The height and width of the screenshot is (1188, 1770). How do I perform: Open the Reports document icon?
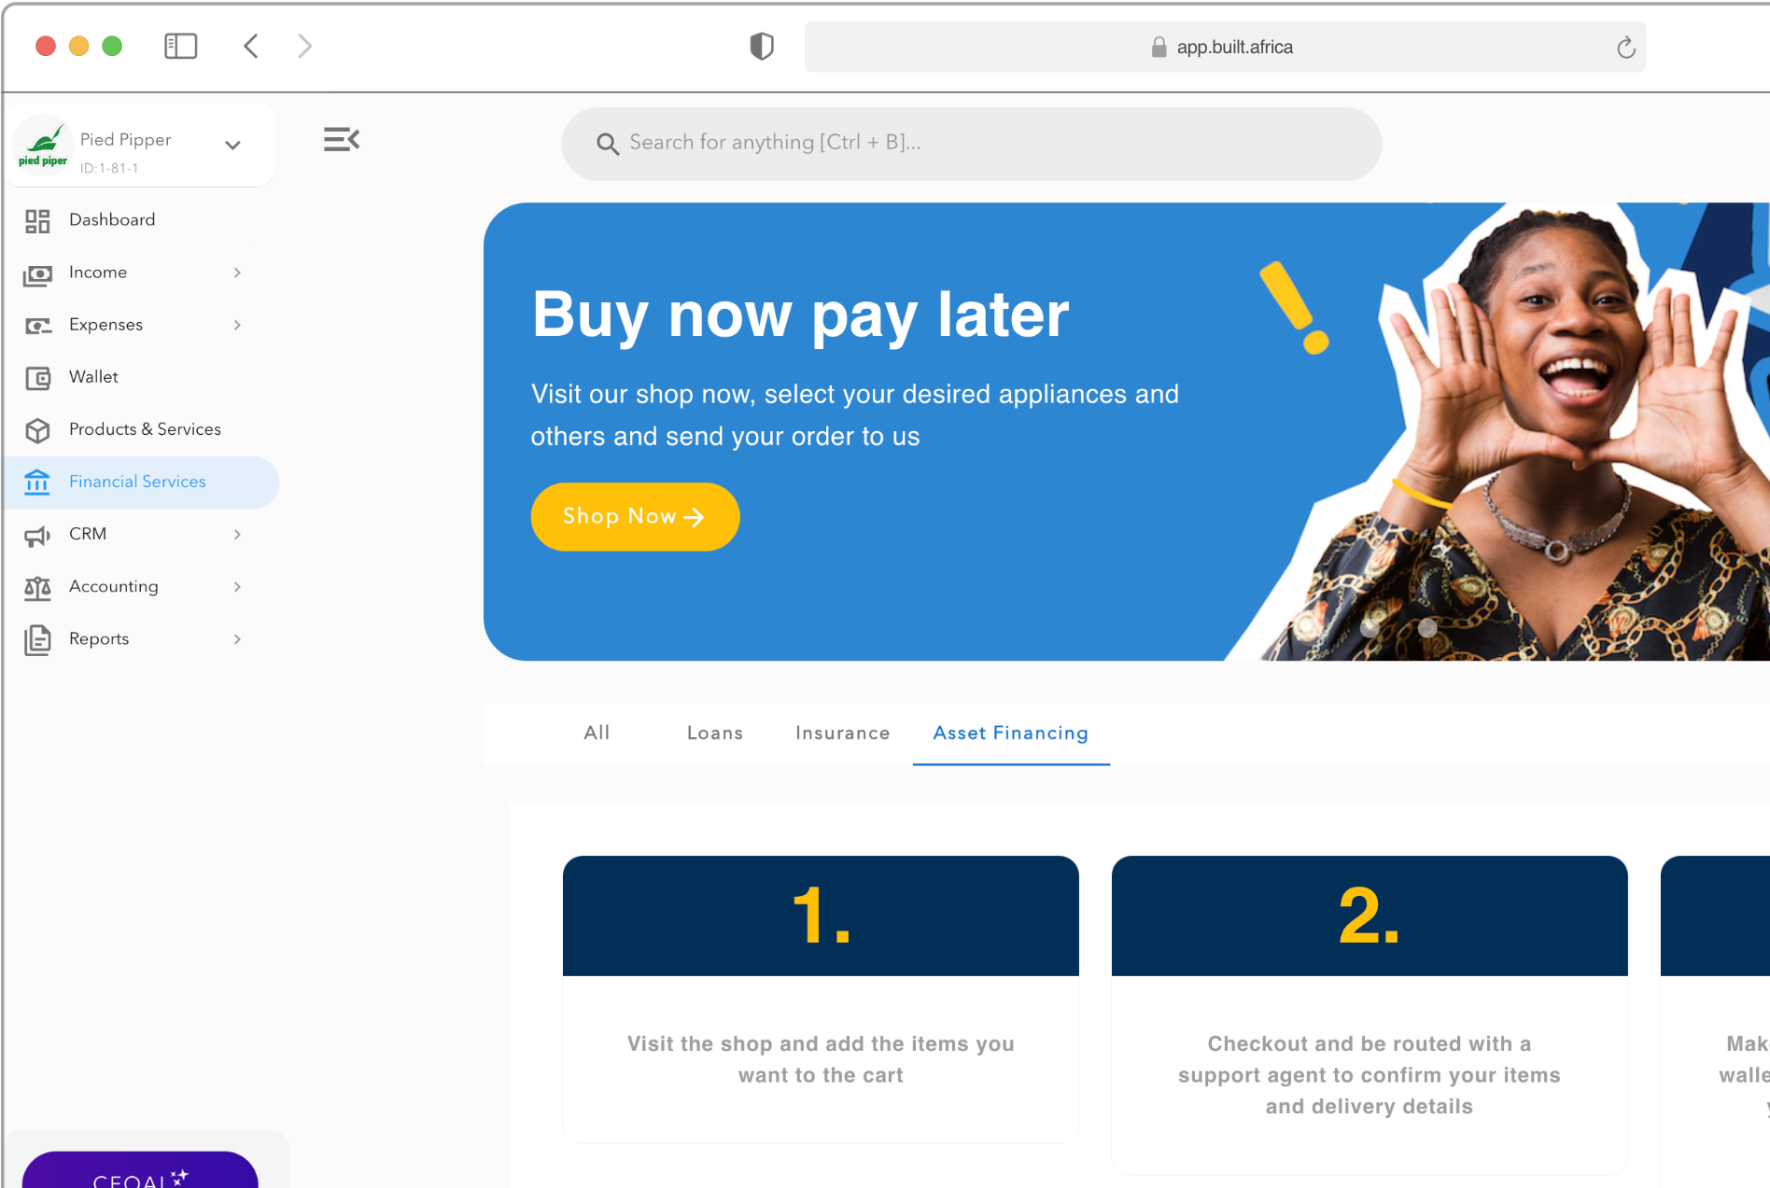tap(37, 639)
